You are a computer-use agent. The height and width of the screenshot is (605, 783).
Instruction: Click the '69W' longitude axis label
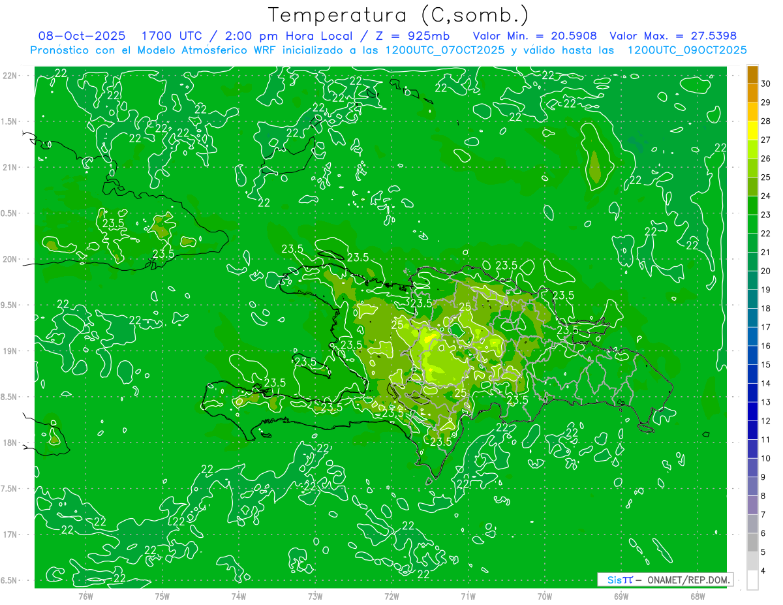pos(621,597)
